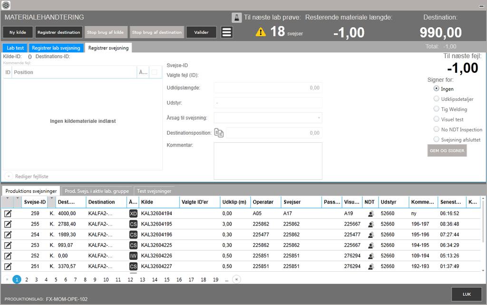Open Registrer lab svejsning tab
This screenshot has height=305, width=487.
point(56,48)
